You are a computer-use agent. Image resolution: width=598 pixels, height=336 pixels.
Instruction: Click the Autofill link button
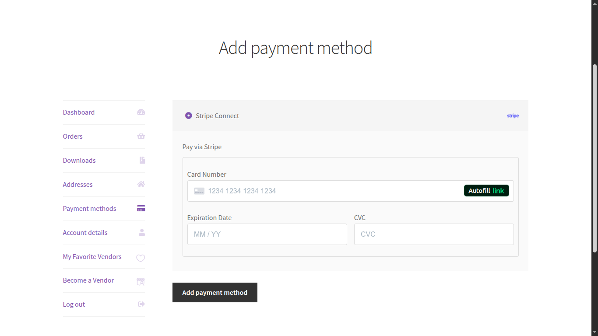tap(486, 191)
